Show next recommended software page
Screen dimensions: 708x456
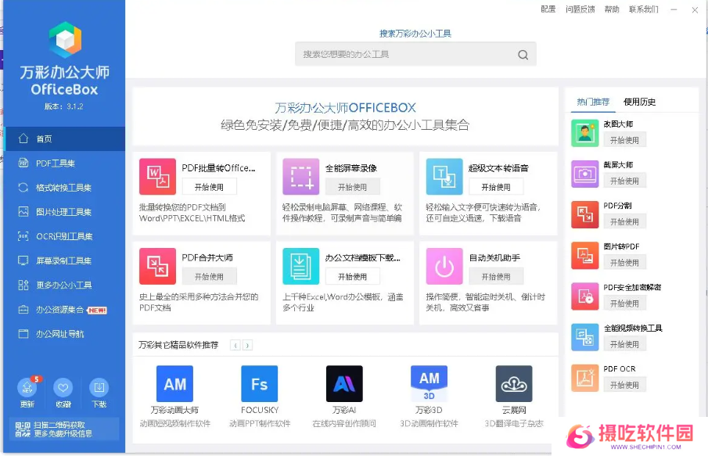[247, 346]
